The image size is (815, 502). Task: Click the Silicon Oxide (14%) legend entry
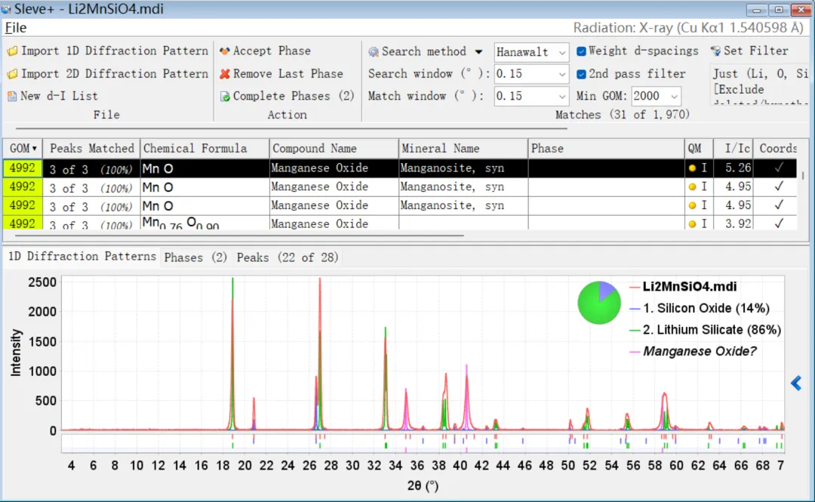pos(699,309)
